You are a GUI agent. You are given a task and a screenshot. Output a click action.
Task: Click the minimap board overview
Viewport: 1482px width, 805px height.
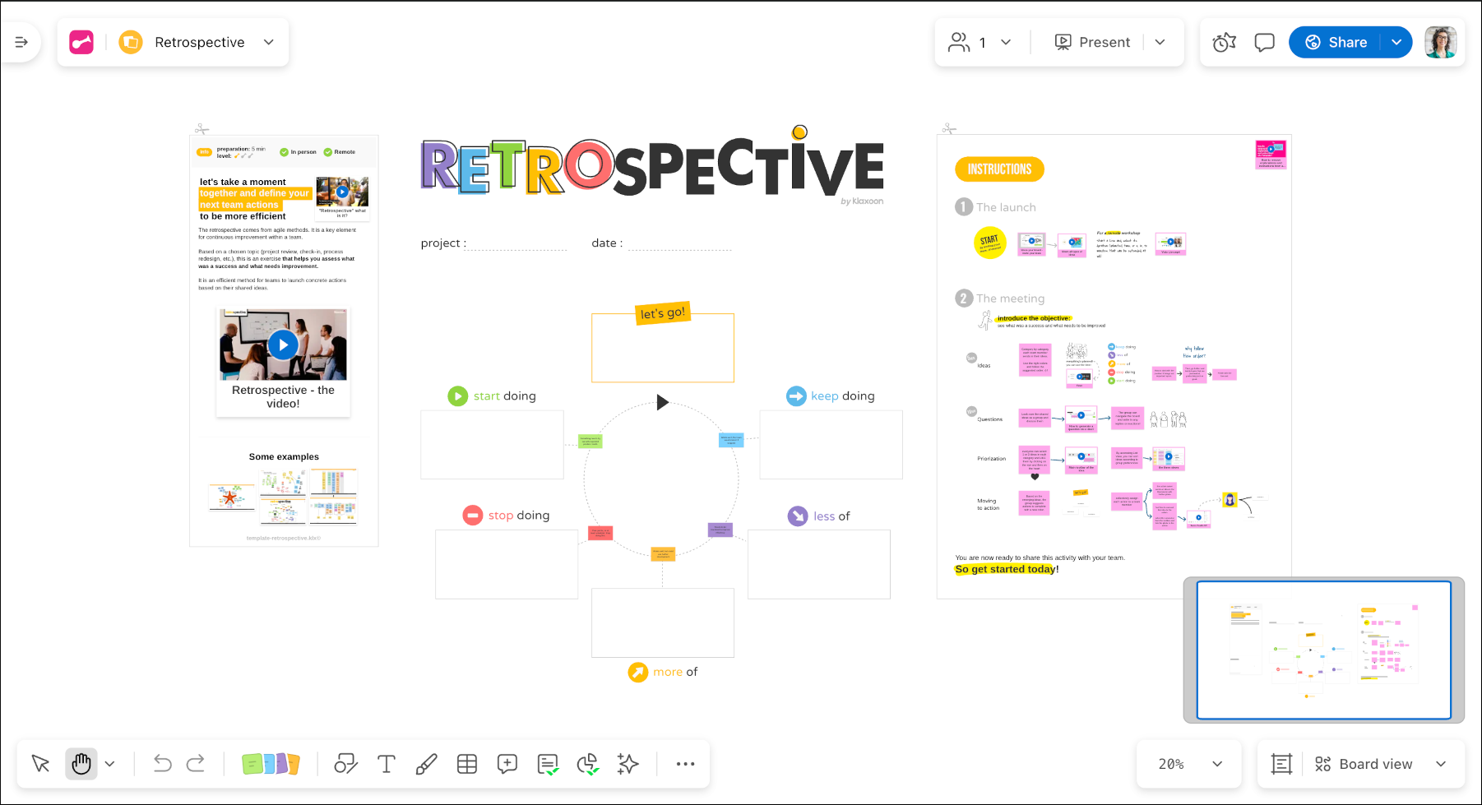1323,650
